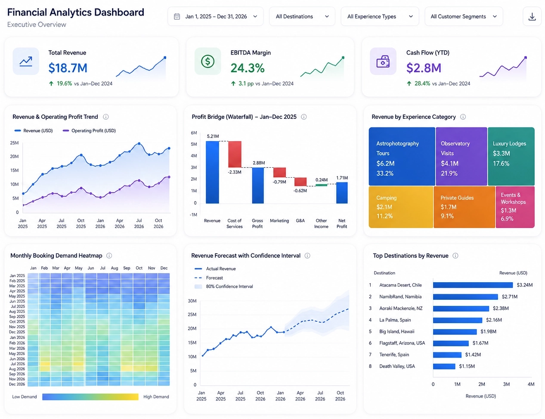Toggle the Actual Revenue legend entry
Screen dimensions: 545x419
tap(215, 268)
